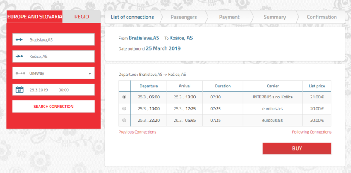Select the 10:00 eurobus connection radio button

124,109
